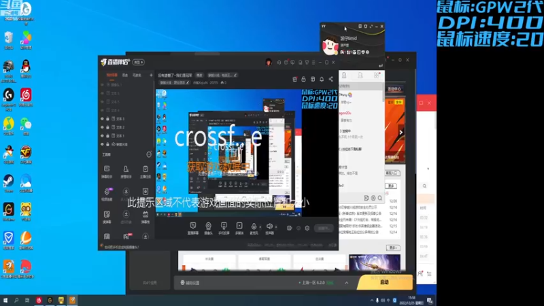Open the Windows Start menu

pos(5,301)
